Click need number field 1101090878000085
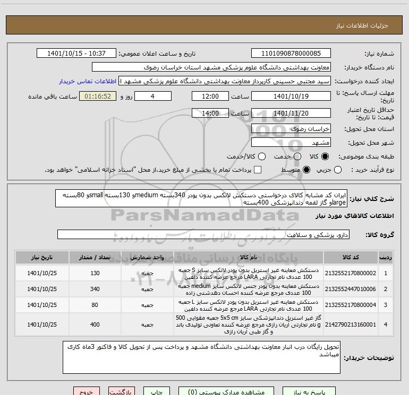 coord(291,54)
